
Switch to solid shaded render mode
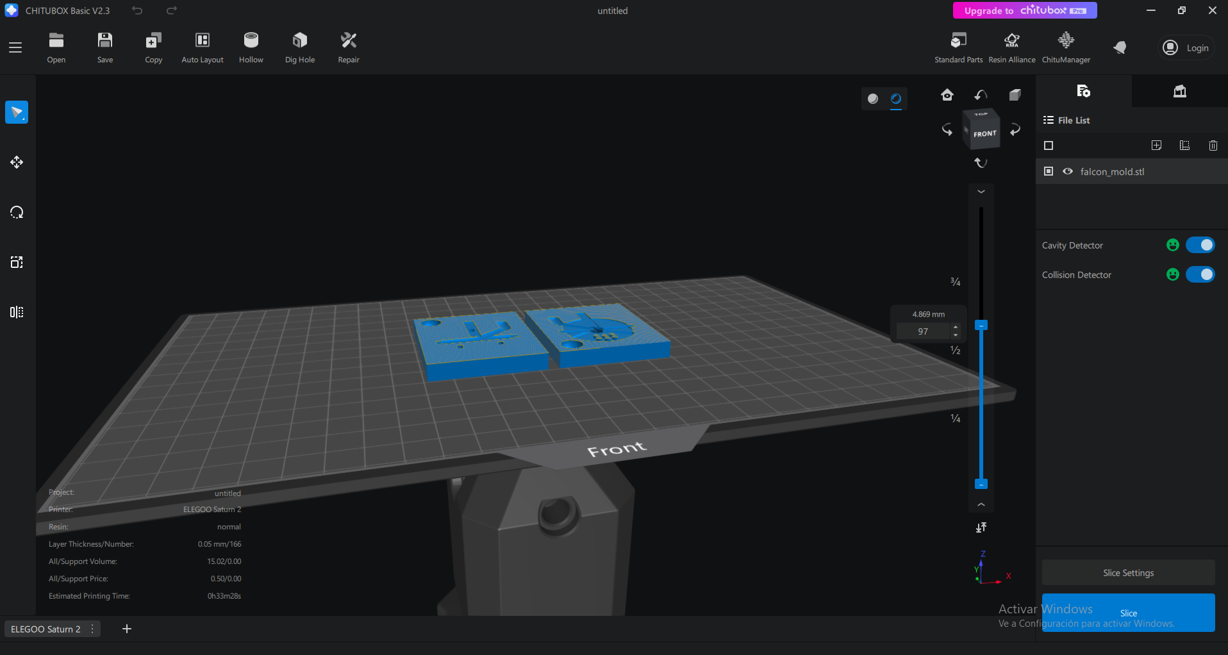coord(873,99)
